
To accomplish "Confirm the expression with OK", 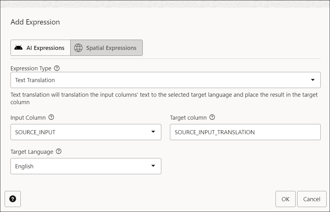I will (285, 199).
